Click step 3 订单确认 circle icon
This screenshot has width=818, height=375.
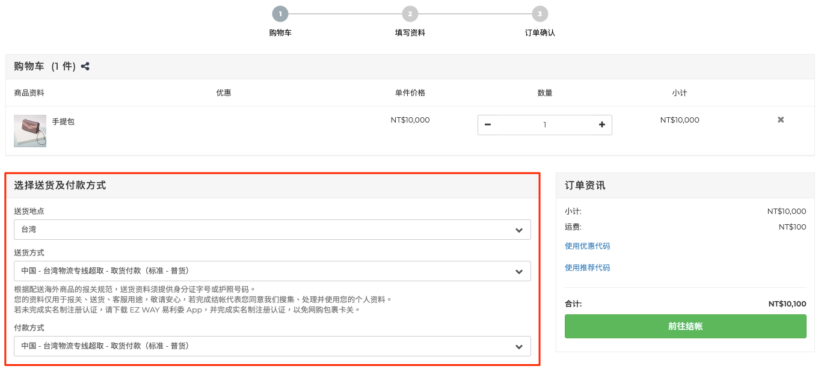[x=540, y=14]
